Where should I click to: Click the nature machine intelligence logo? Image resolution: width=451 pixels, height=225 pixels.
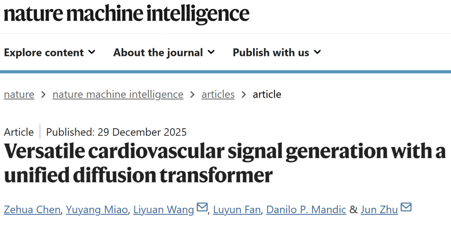[x=127, y=13]
